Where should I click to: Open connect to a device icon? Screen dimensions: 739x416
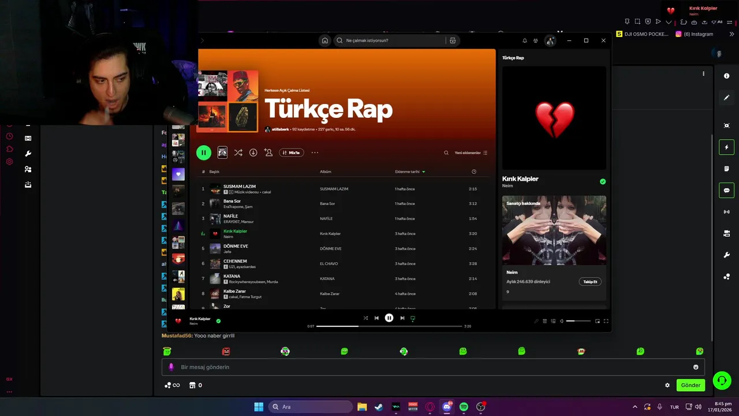[553, 321]
